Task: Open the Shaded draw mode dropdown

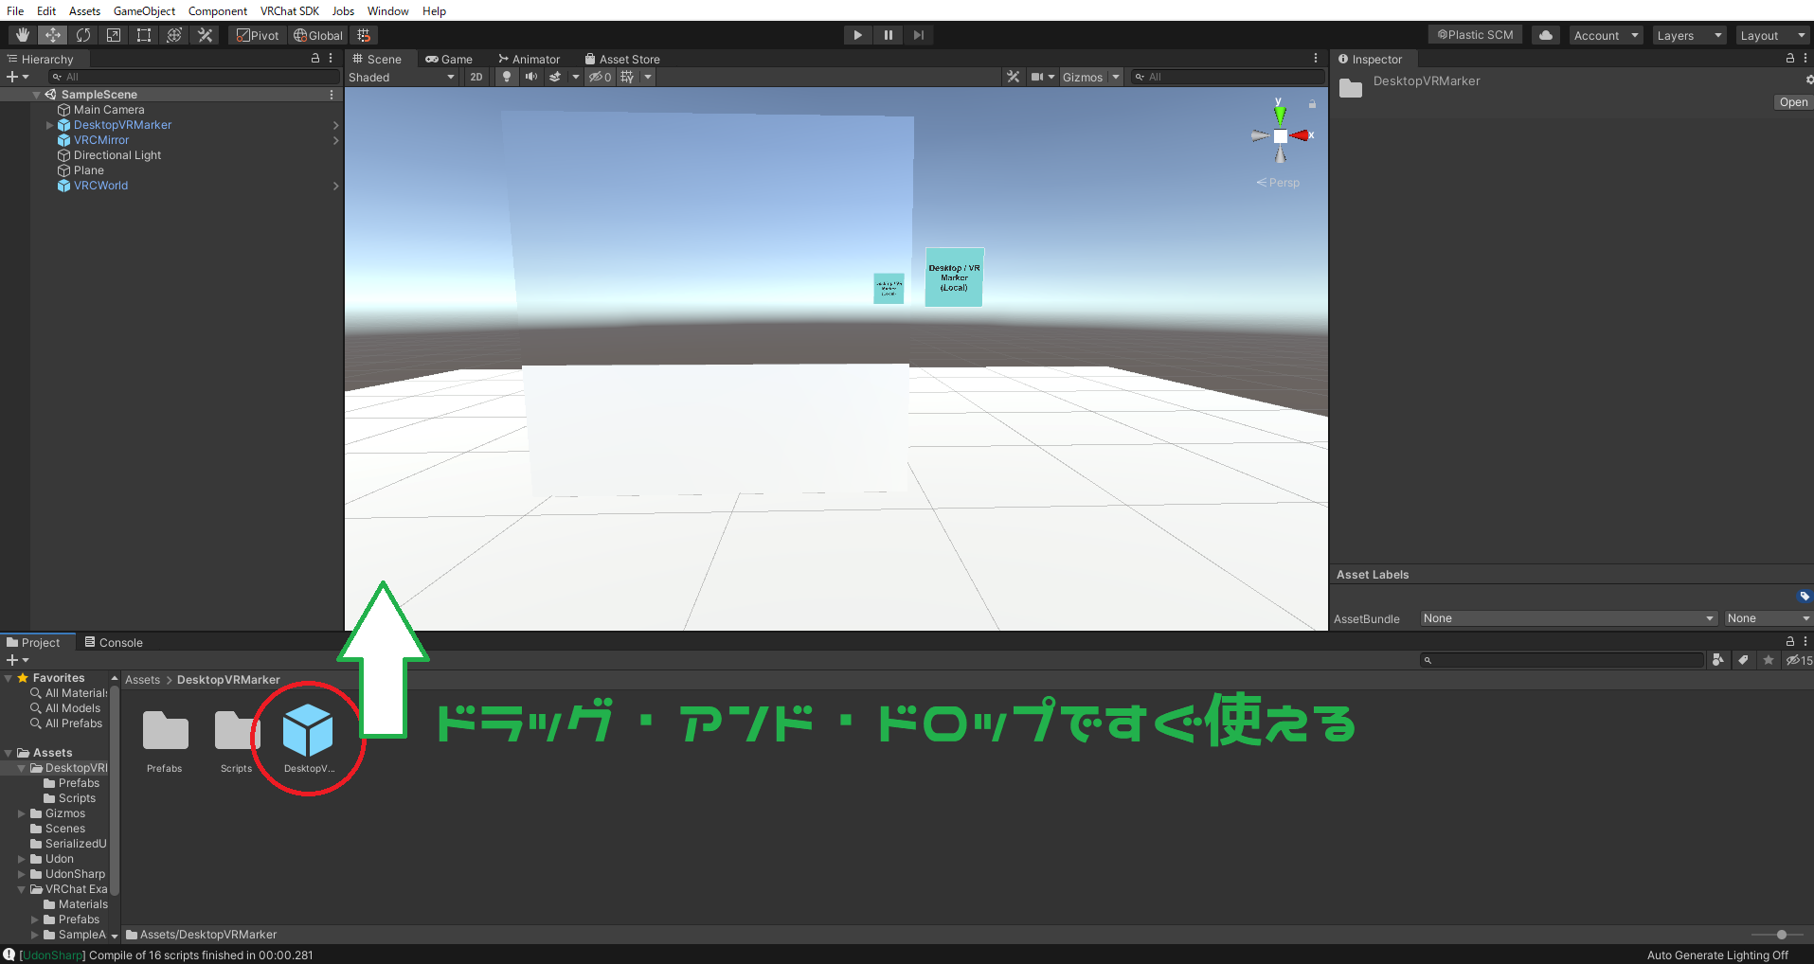Action: point(403,77)
